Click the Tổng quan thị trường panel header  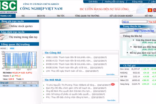pos(20,44)
